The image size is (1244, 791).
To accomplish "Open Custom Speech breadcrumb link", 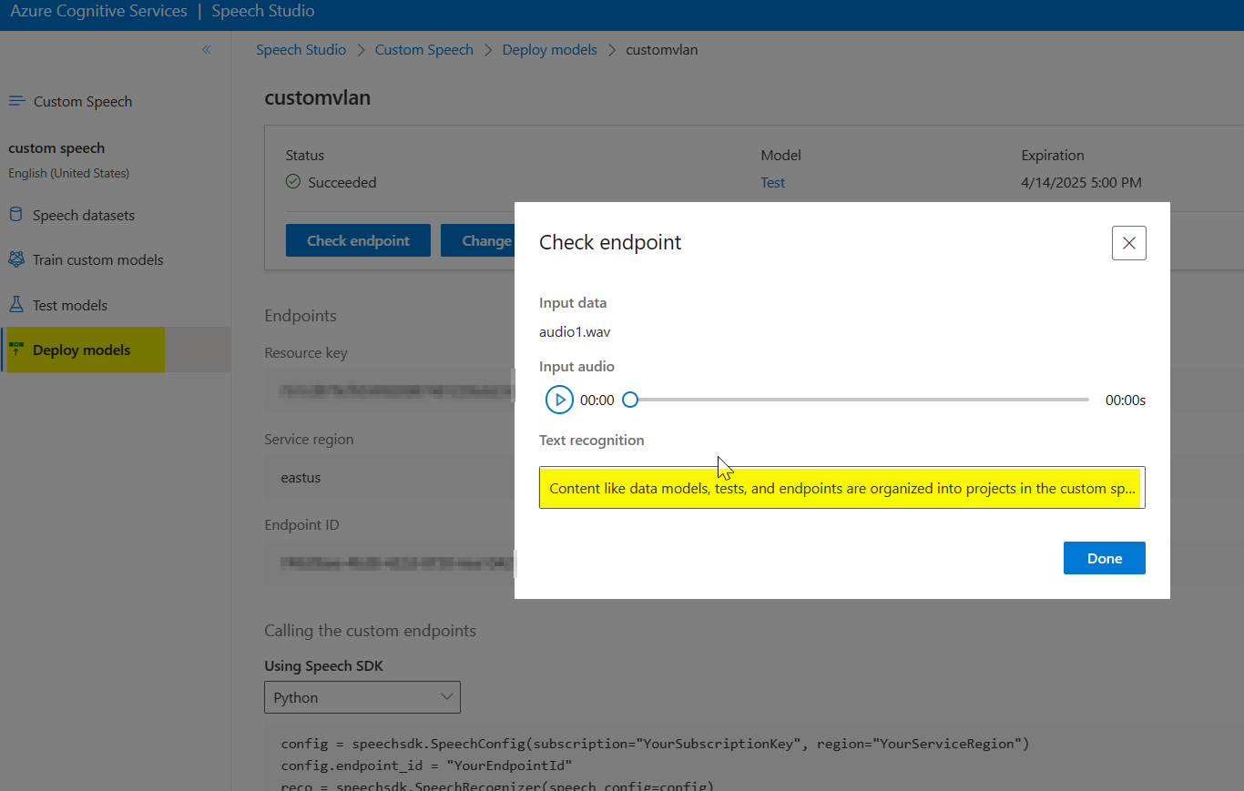I will click(x=424, y=50).
